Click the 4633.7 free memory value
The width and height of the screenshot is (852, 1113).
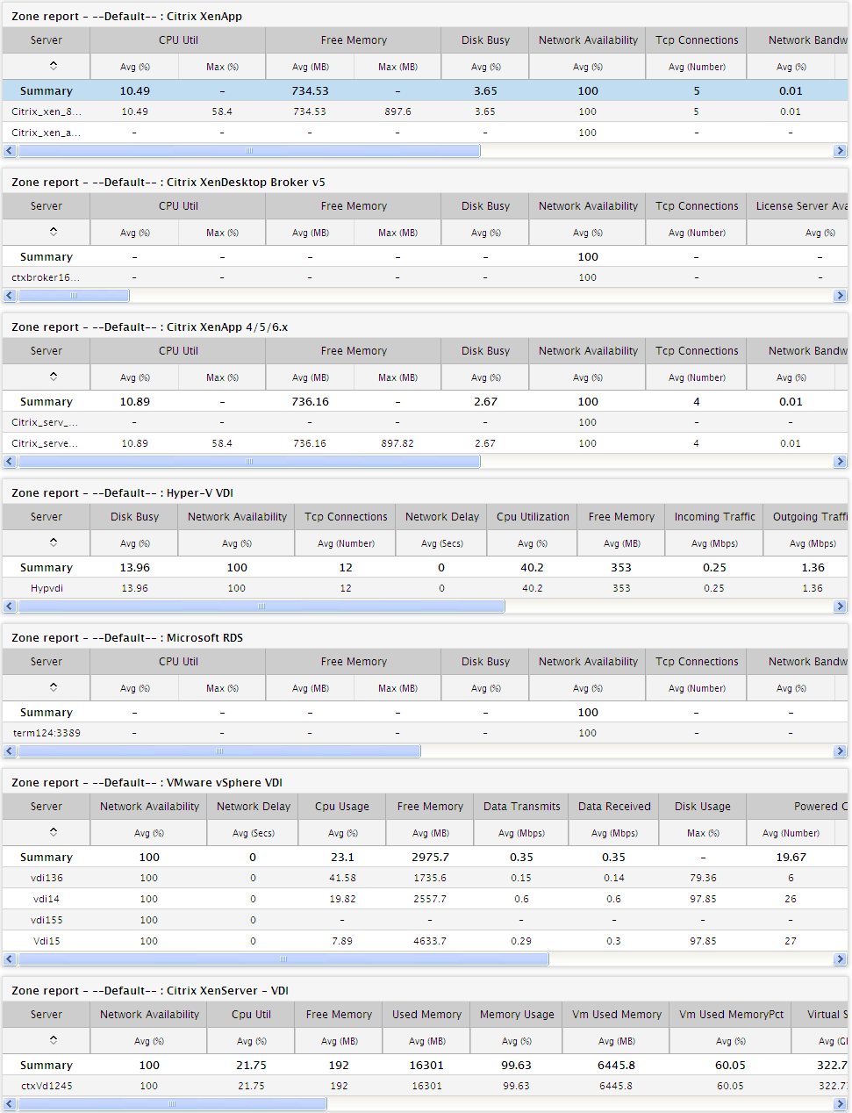click(x=430, y=941)
